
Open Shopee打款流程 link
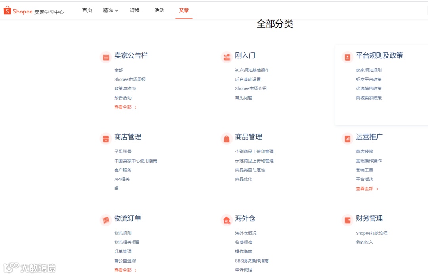[x=371, y=233]
